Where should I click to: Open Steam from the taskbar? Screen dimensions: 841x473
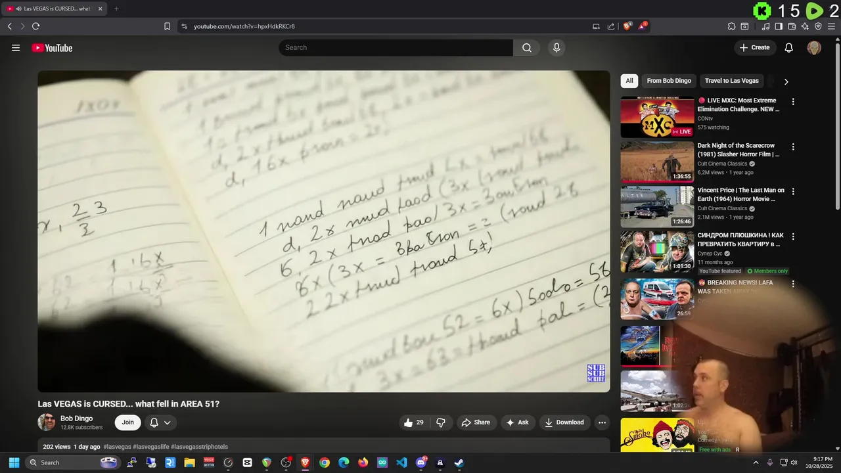[x=459, y=462]
